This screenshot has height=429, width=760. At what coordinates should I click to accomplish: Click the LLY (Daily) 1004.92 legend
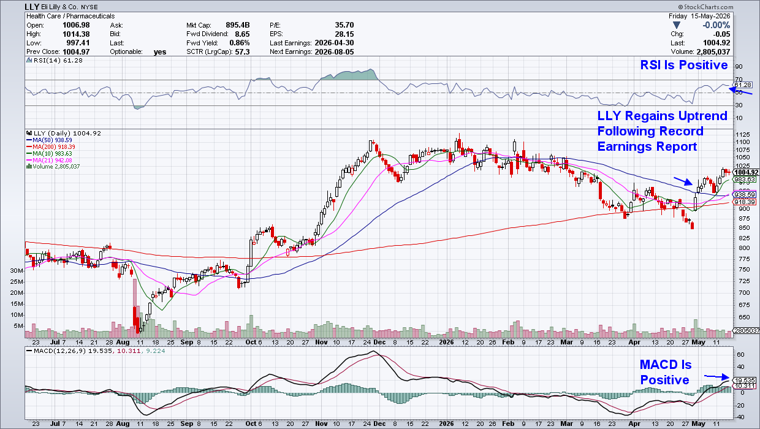coord(67,133)
